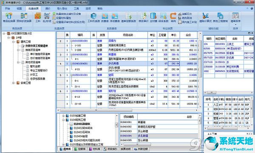Screen dimensions: 255x153
Task: Select 010404垫层 in library tree
Action: click(81, 136)
